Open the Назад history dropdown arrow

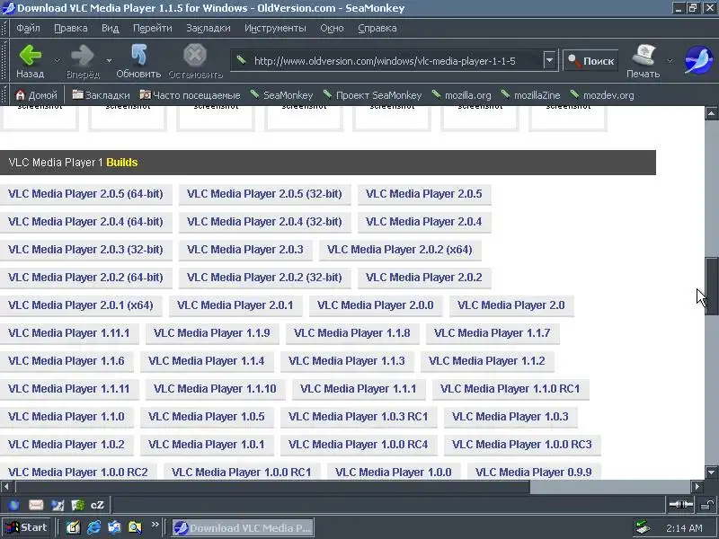[57, 60]
